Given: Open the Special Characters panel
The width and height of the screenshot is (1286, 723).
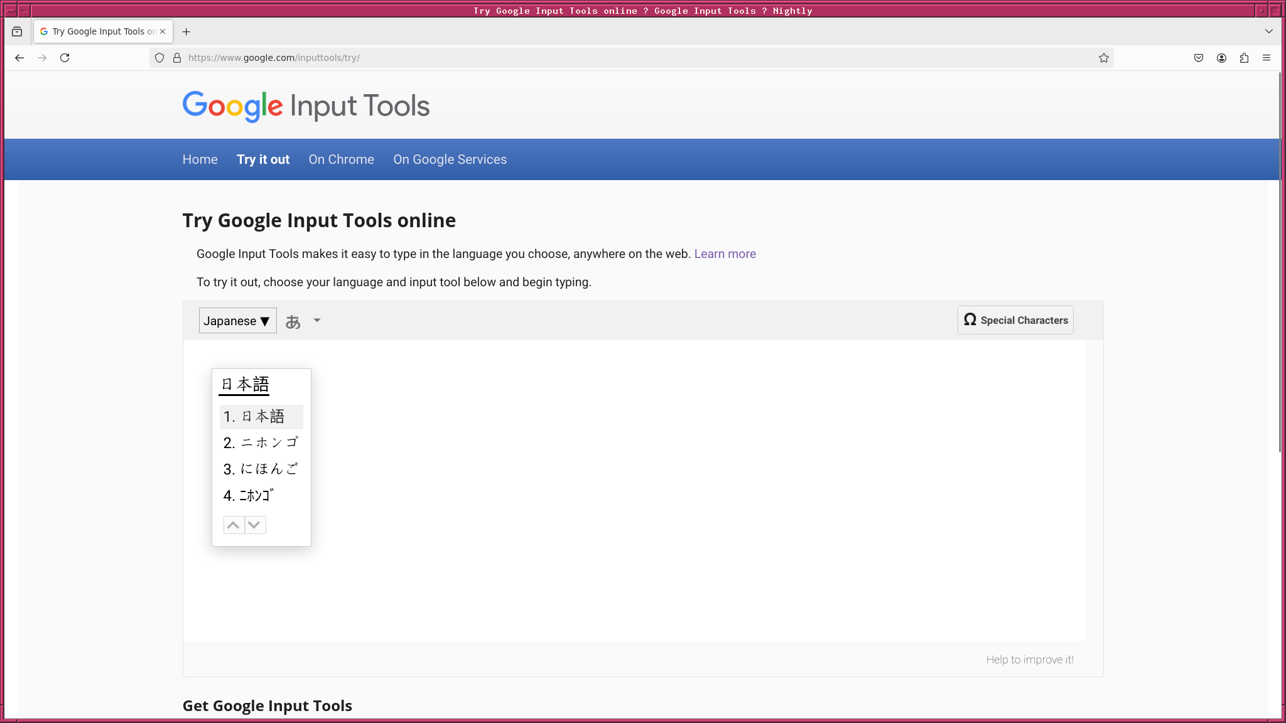Looking at the screenshot, I should tap(1015, 320).
